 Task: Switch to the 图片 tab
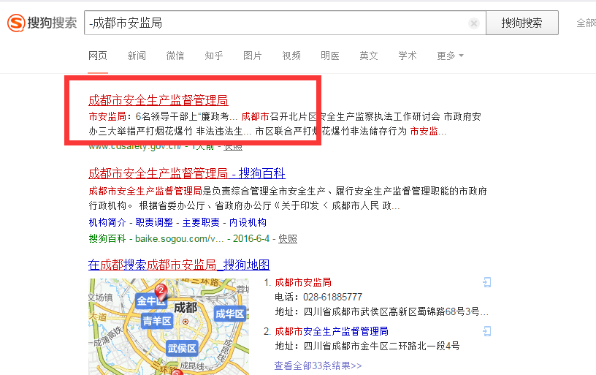tap(253, 56)
